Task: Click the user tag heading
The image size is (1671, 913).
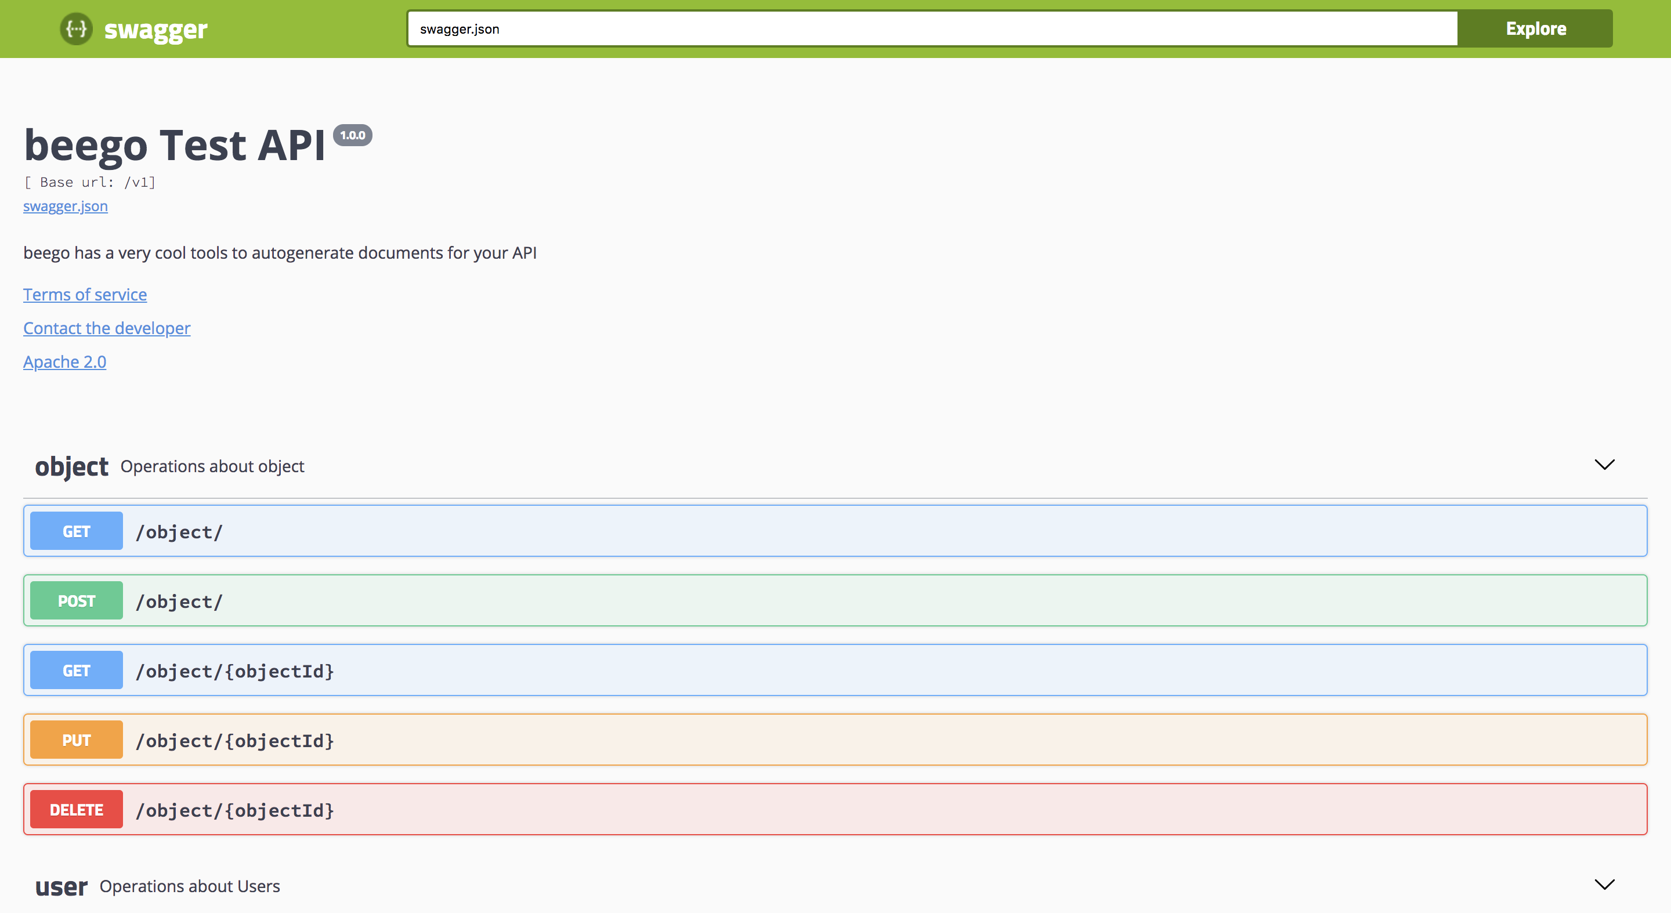Action: (x=61, y=886)
